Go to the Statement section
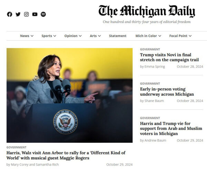This screenshot has height=169, width=207. [118, 36]
